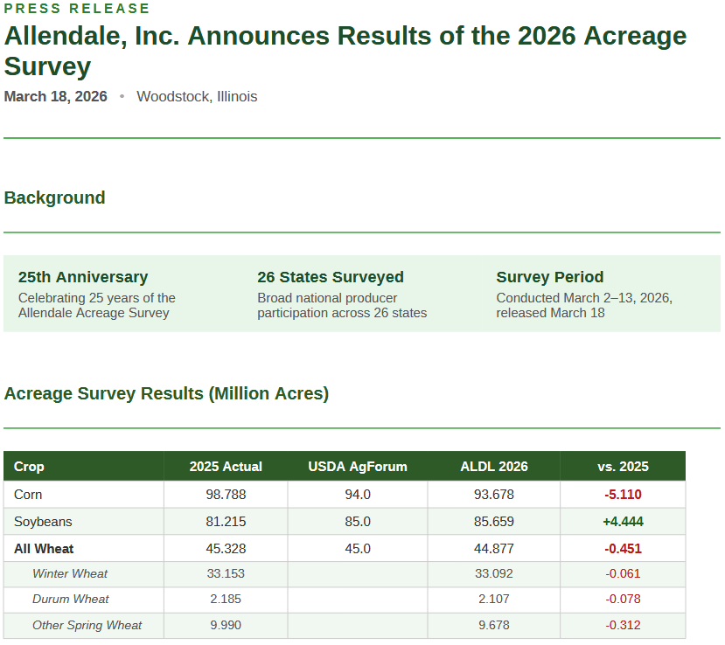Click All Wheat USDA AgForum value 45.0
This screenshot has height=645, width=725.
[x=358, y=549]
